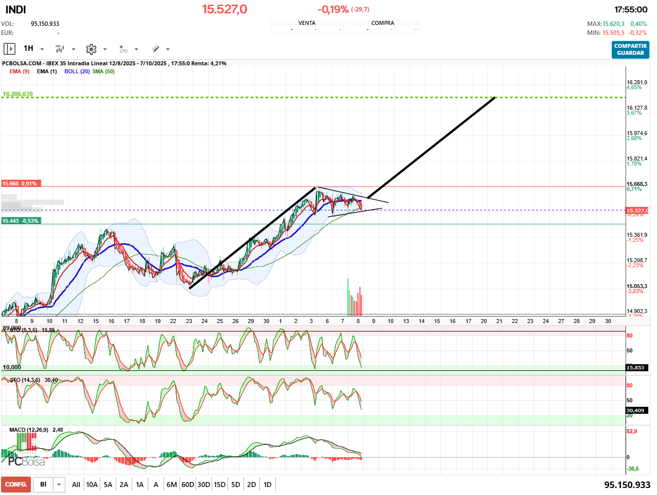
Task: Select the pencil drawing tool icon
Action: point(155,49)
